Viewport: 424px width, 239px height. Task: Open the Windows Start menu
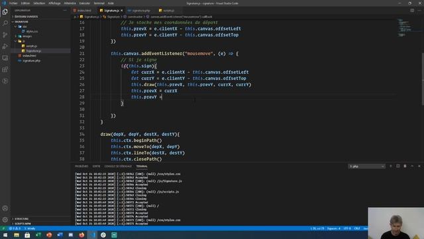tap(5, 235)
